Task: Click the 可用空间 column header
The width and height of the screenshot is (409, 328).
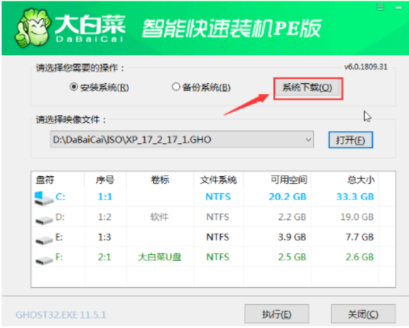Action: click(x=288, y=180)
